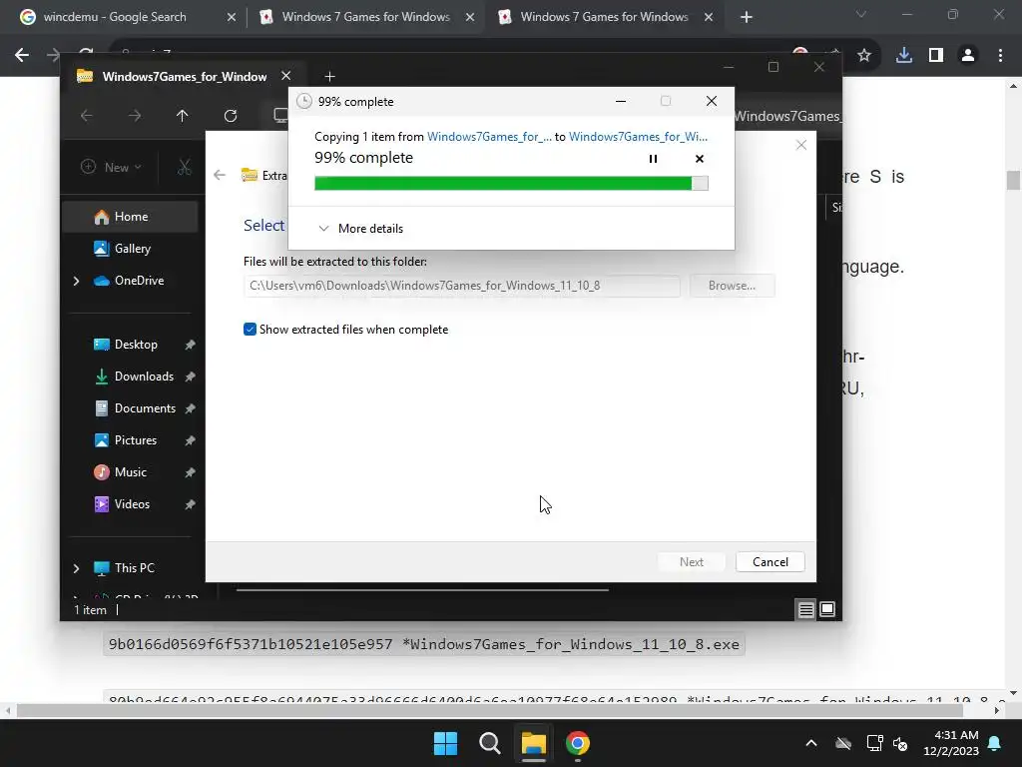Close the Windows7Games_for_Window Explorer tab
Image resolution: width=1022 pixels, height=767 pixels.
point(285,76)
